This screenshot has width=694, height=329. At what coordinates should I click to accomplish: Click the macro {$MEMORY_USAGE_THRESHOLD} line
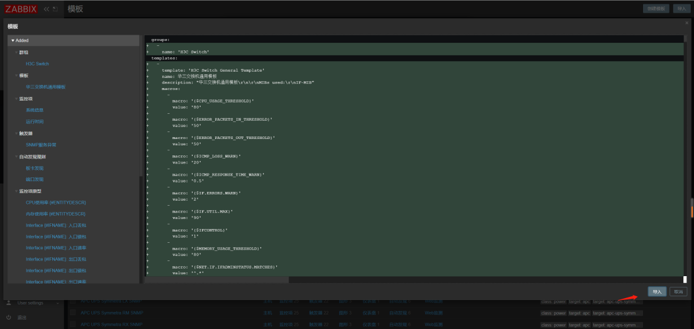pyautogui.click(x=217, y=248)
